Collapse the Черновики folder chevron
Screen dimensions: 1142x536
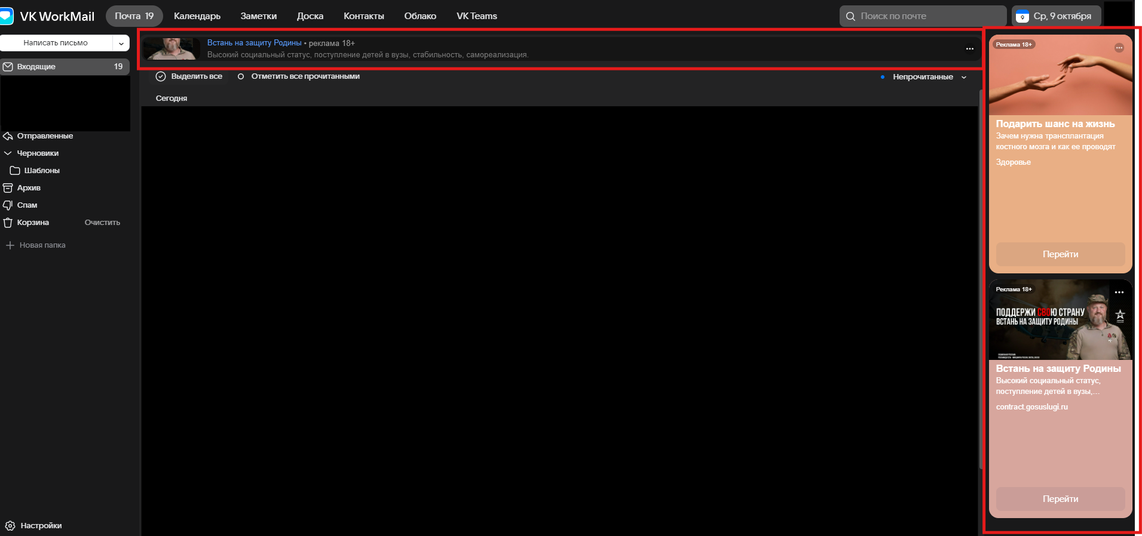pos(8,153)
